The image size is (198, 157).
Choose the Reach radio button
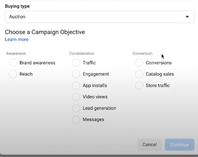pos(13,74)
